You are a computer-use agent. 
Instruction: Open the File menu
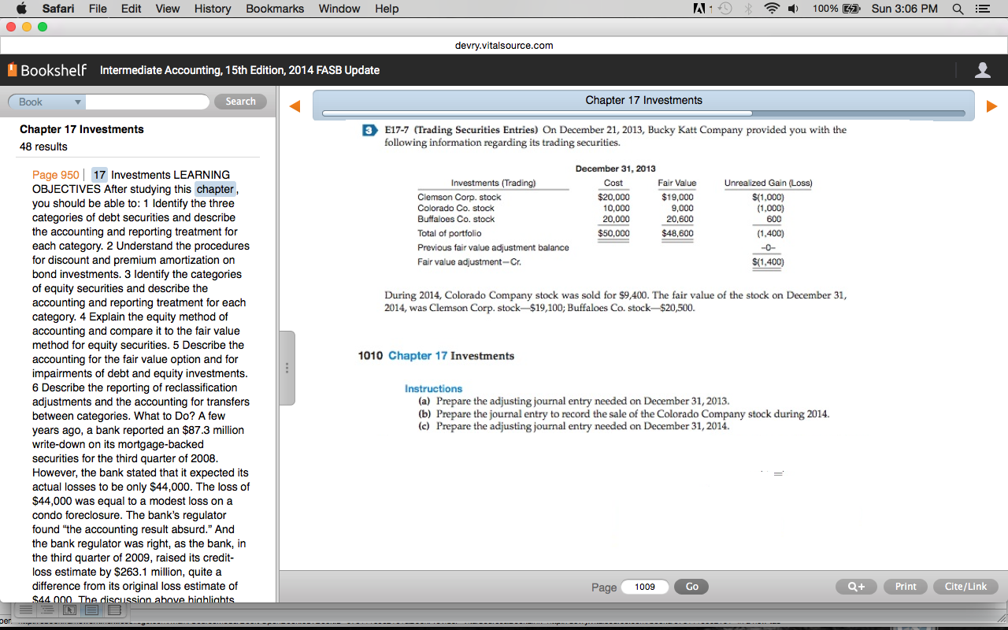coord(98,9)
